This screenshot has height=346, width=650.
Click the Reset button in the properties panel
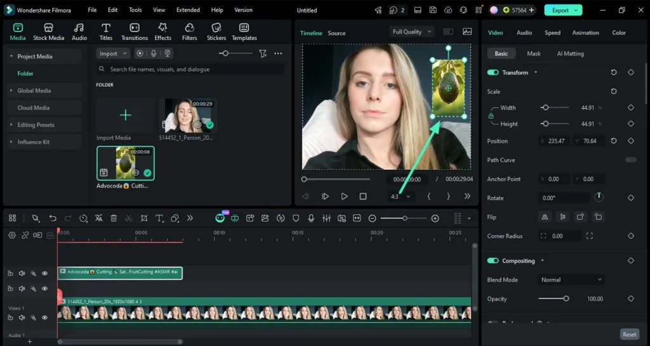tap(629, 335)
